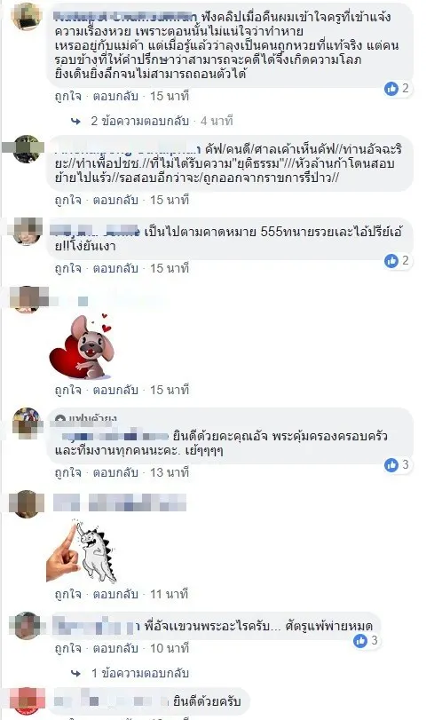Click the reply arrow icon beside 2 replies
The image size is (442, 720).
point(75,122)
